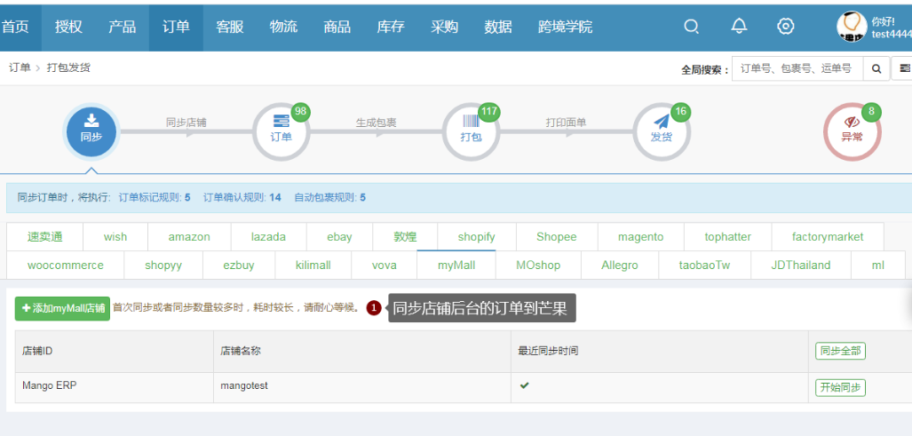Click the 最近同步时间 column header
This screenshot has width=912, height=436.
tap(660, 351)
